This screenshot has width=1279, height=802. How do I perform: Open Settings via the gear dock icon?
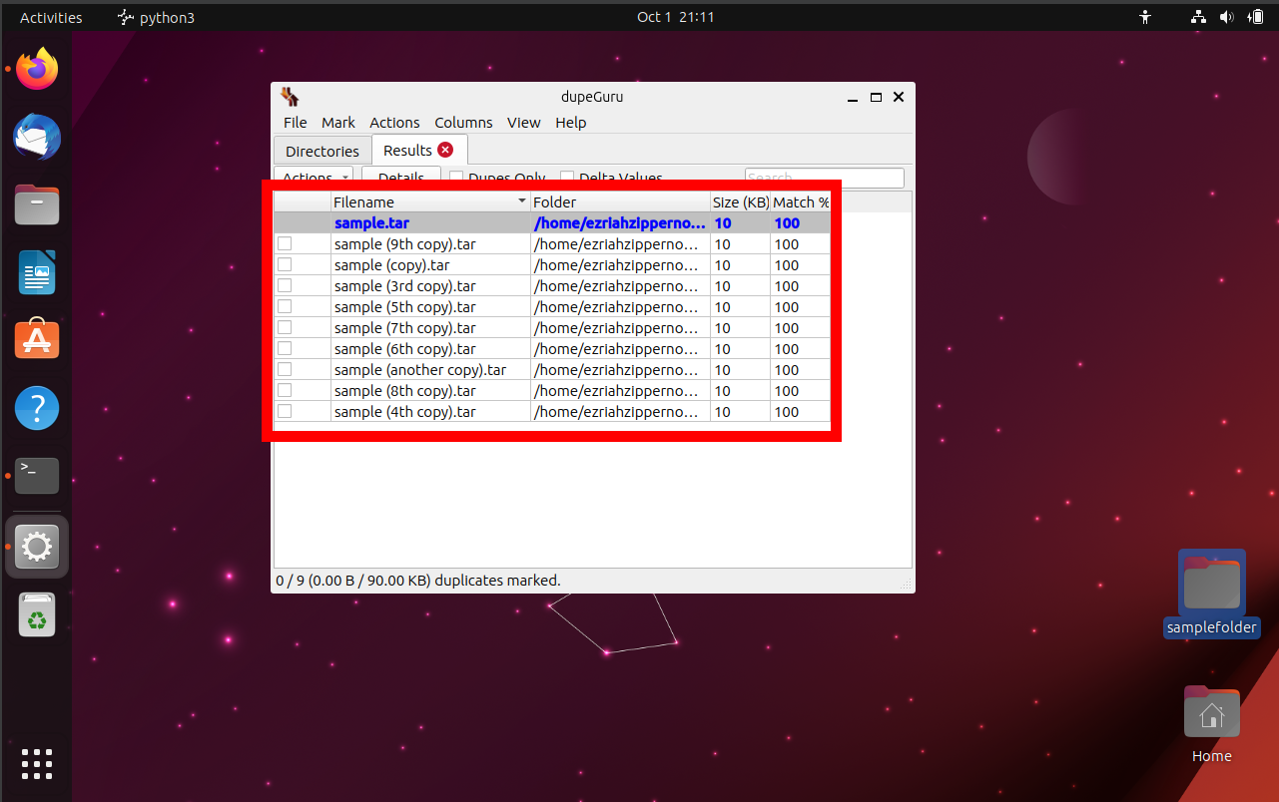pos(36,547)
